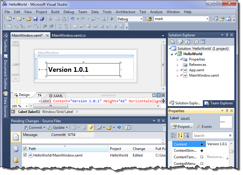Open the Document Outline side panel
The width and height of the screenshot is (243, 175).
click(x=5, y=72)
